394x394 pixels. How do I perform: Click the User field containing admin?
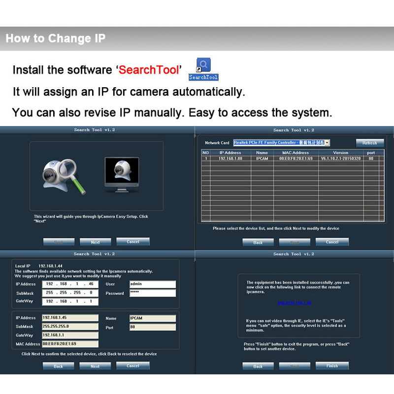pos(152,284)
